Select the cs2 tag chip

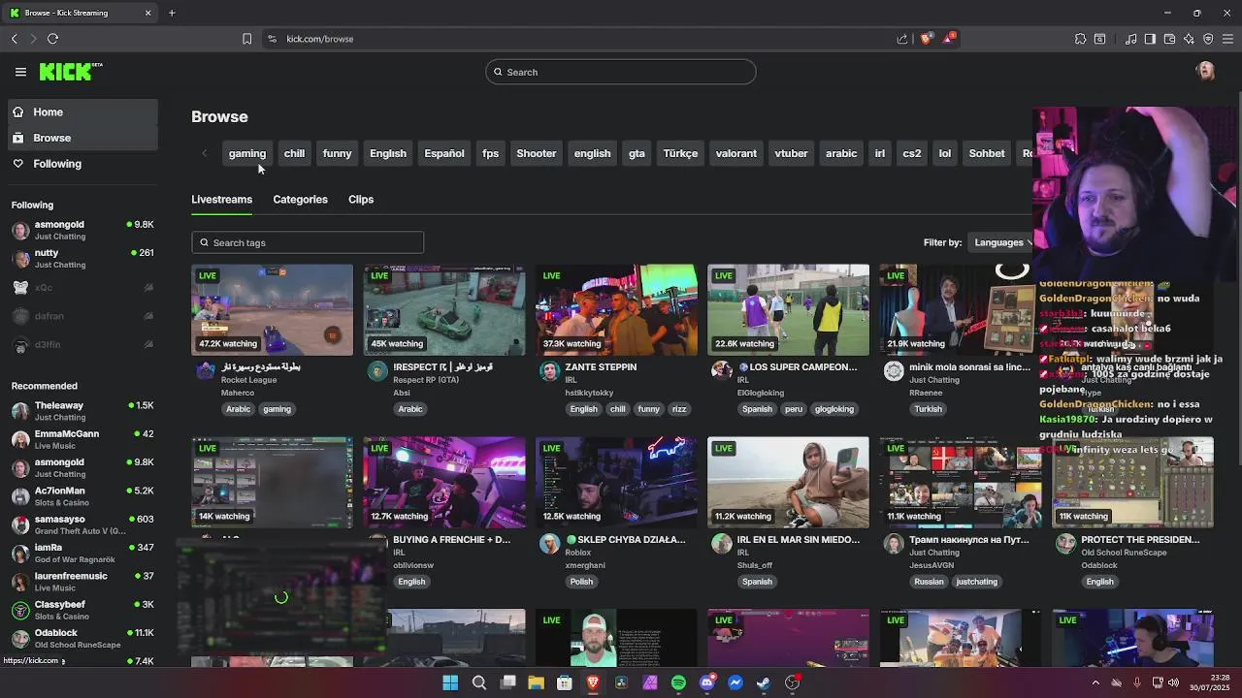[x=912, y=153]
